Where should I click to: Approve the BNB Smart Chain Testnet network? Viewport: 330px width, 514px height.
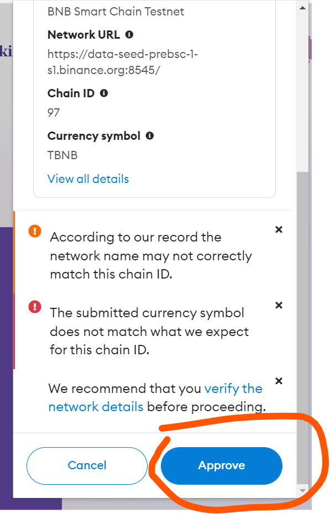(221, 465)
